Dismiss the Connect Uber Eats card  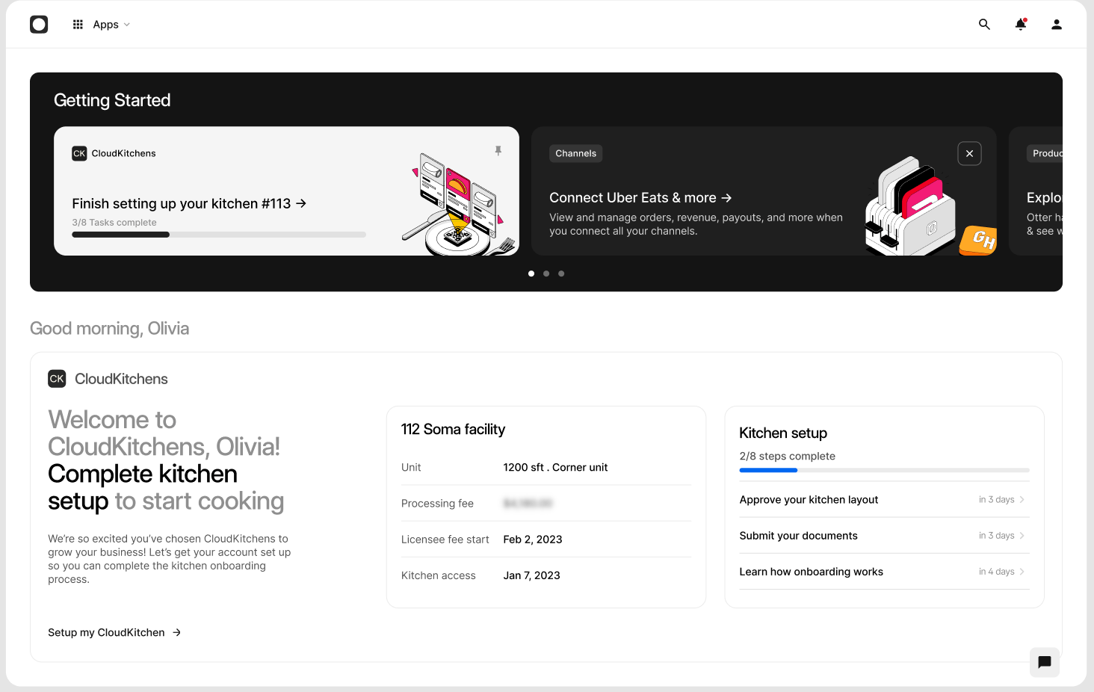[x=969, y=153]
